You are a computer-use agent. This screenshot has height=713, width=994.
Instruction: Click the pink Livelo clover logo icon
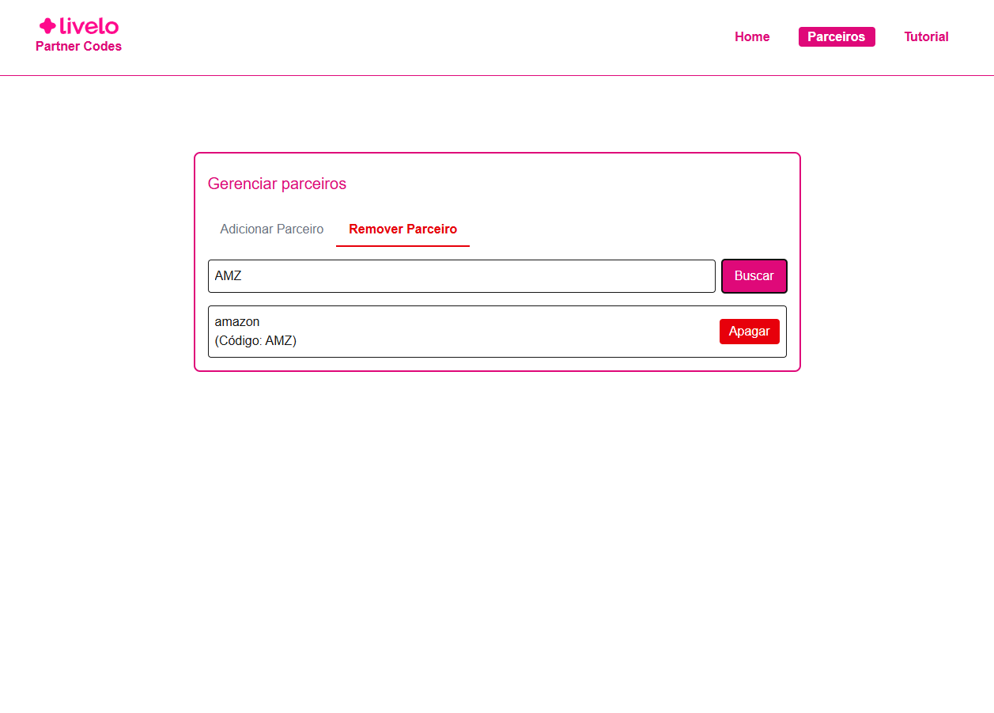coord(47,26)
